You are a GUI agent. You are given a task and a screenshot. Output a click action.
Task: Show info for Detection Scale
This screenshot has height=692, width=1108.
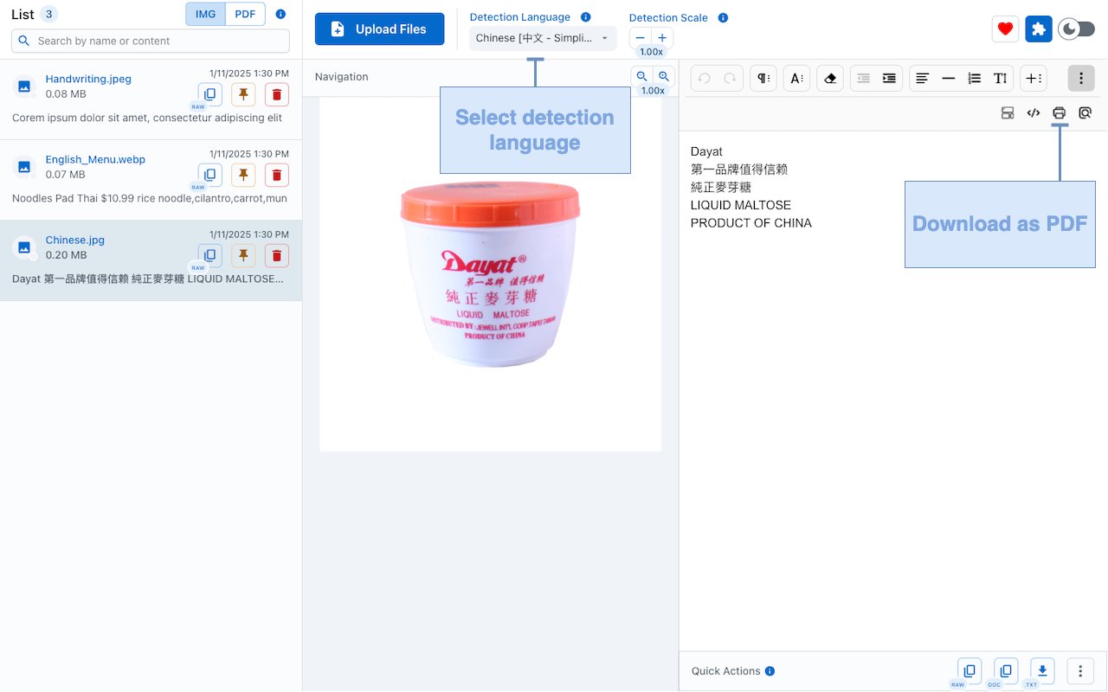[724, 17]
